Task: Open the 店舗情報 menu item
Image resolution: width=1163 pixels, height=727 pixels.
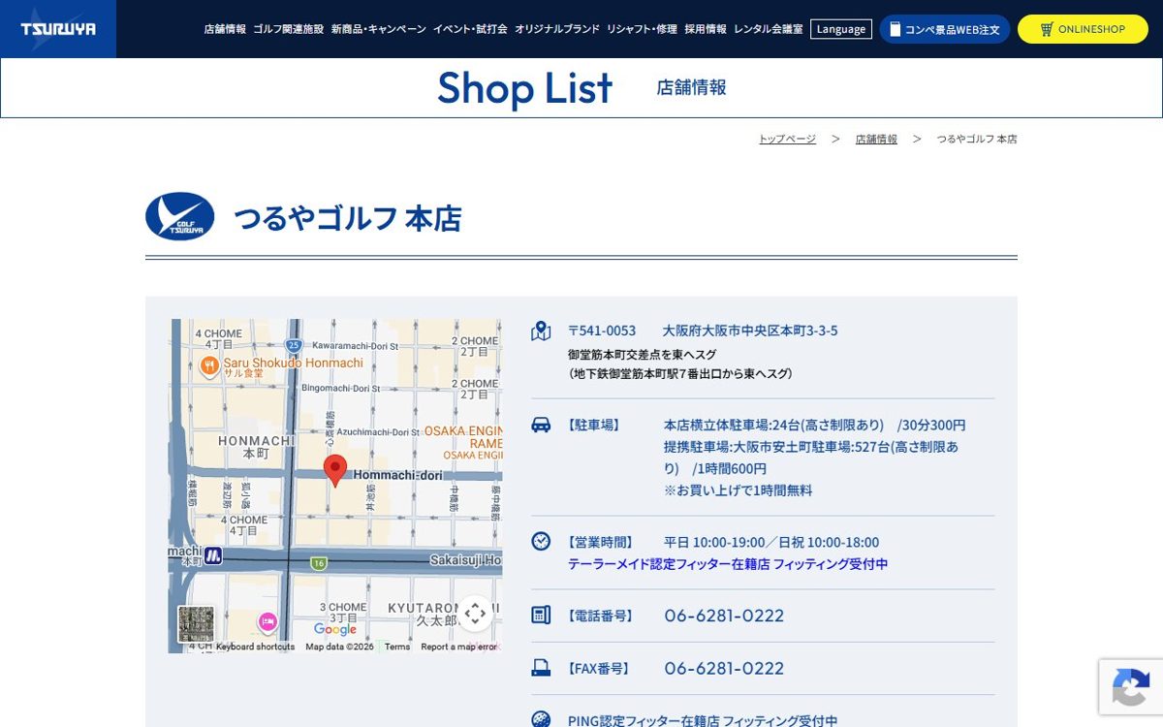Action: pyautogui.click(x=225, y=29)
